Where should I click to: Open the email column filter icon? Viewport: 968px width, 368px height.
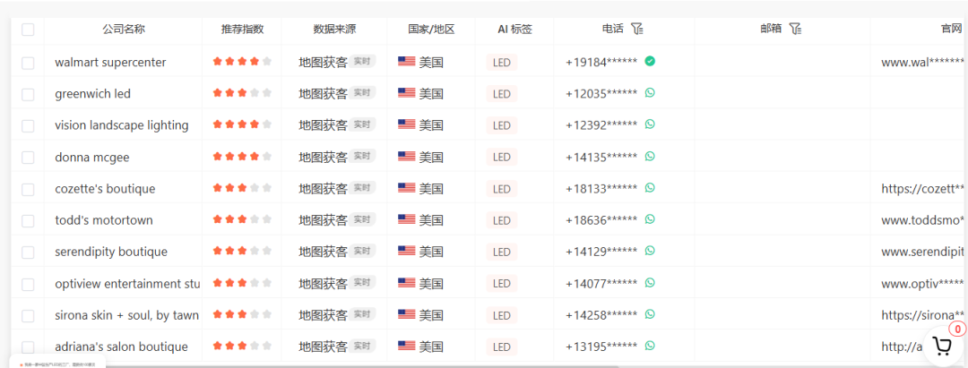795,29
